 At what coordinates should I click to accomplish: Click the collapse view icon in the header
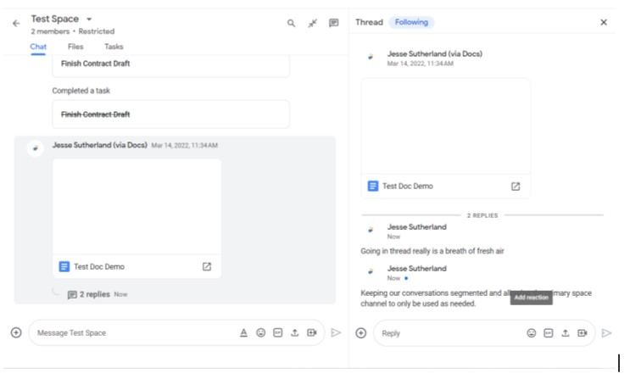tap(312, 23)
